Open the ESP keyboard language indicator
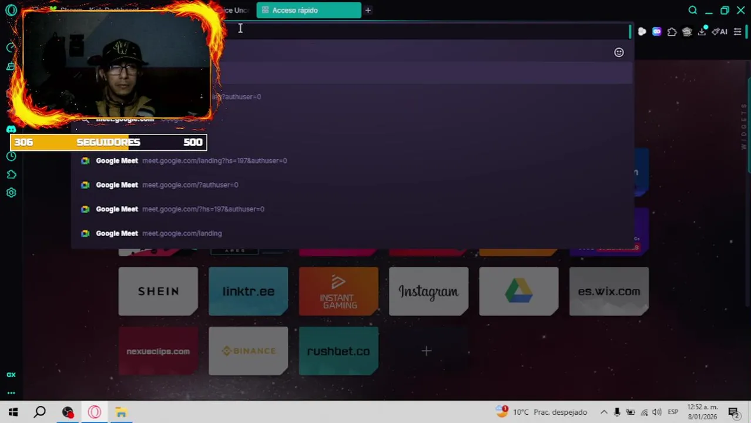Screen dimensions: 751x423 (673, 412)
